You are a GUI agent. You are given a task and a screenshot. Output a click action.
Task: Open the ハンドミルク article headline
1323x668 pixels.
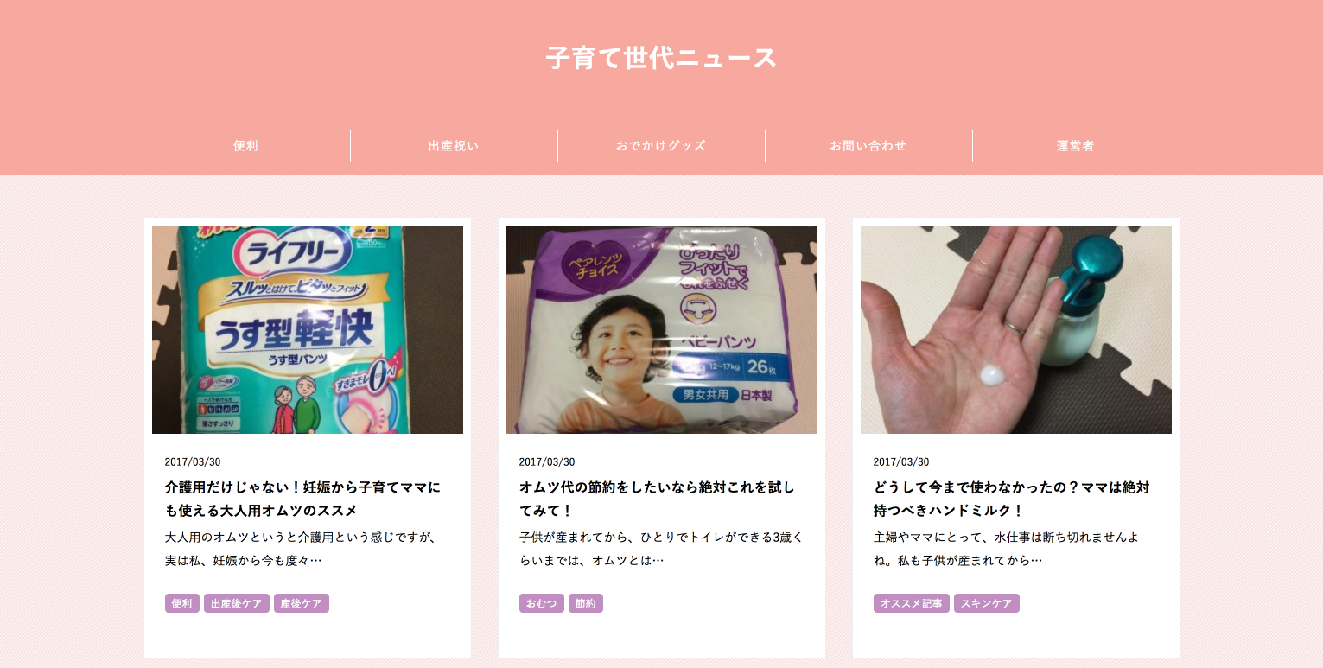click(1011, 499)
